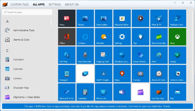Viewport: 195px width, 111px height.
Task: Select the Films & TV tile
Action: point(159,18)
